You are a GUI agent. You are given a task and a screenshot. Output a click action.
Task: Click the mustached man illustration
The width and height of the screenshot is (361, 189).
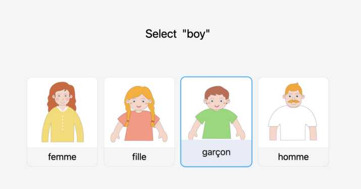pos(293,111)
